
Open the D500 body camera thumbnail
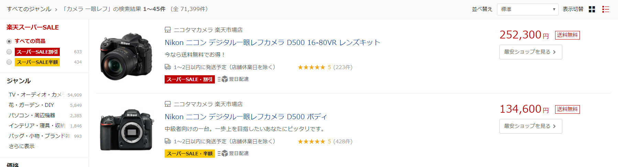pos(127,130)
